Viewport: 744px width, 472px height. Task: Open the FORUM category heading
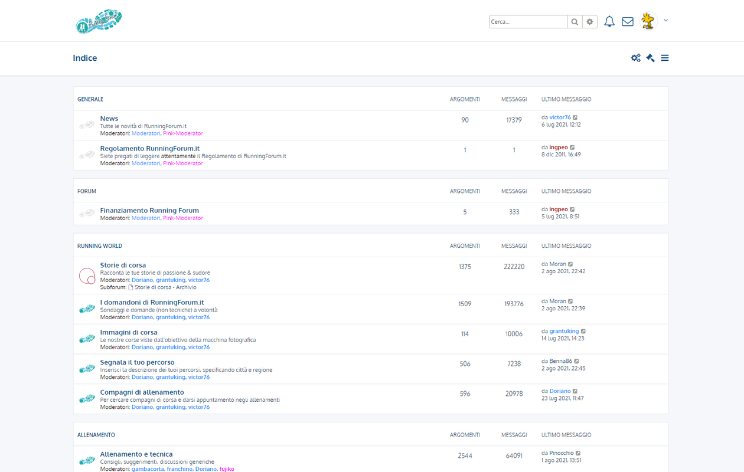coord(87,191)
